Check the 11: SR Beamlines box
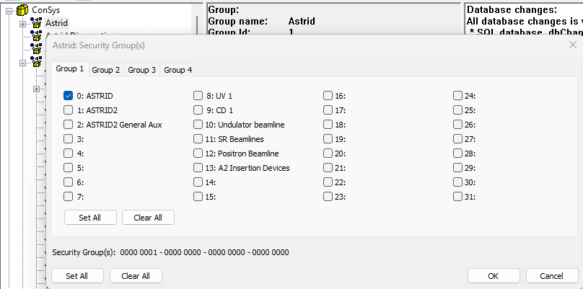The height and width of the screenshot is (289, 583). [x=198, y=139]
